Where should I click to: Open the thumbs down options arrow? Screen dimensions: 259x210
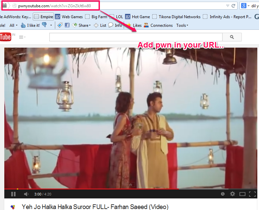tap(51, 25)
